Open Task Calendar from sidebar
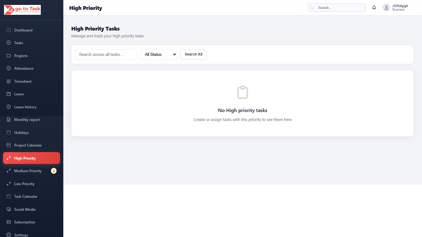This screenshot has height=237, width=422. tap(32, 196)
